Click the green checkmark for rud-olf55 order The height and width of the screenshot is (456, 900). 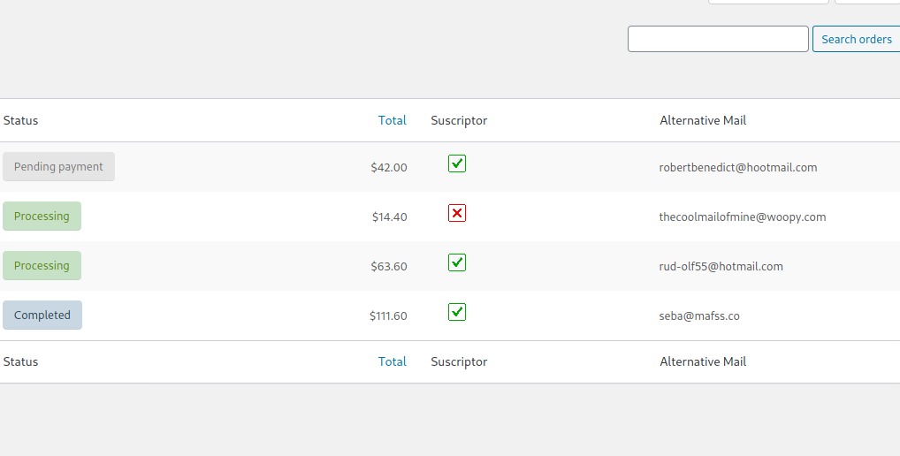point(457,262)
